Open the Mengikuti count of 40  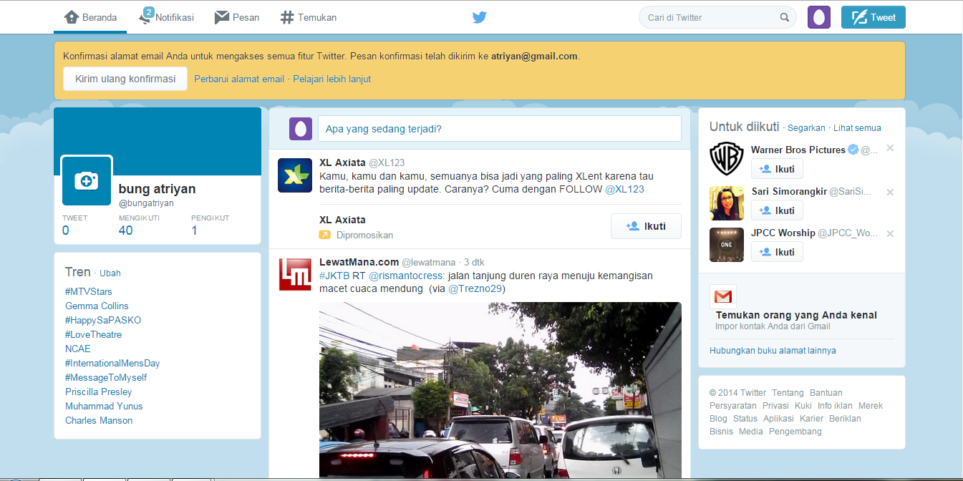(126, 230)
